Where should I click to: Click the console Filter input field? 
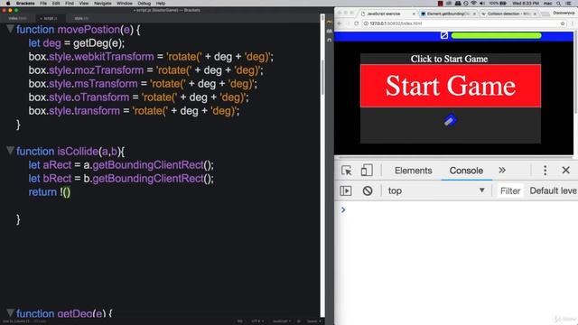(x=510, y=190)
